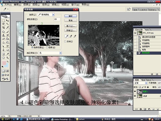Toggle lock all padlock icon
The width and height of the screenshot is (161, 121).
pos(148,87)
